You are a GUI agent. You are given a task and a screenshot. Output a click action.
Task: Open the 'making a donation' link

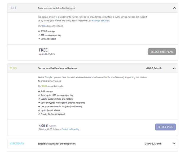pos(100,21)
